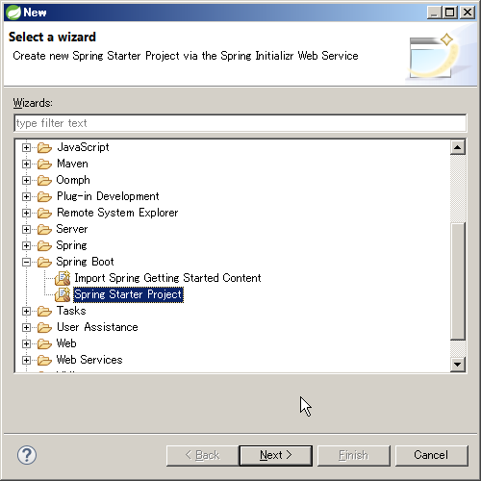Viewport: 481px width, 481px height.
Task: Collapse the Spring Boot folder node
Action: click(x=27, y=262)
